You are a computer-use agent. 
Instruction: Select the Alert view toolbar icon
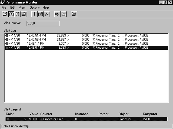click(12, 14)
